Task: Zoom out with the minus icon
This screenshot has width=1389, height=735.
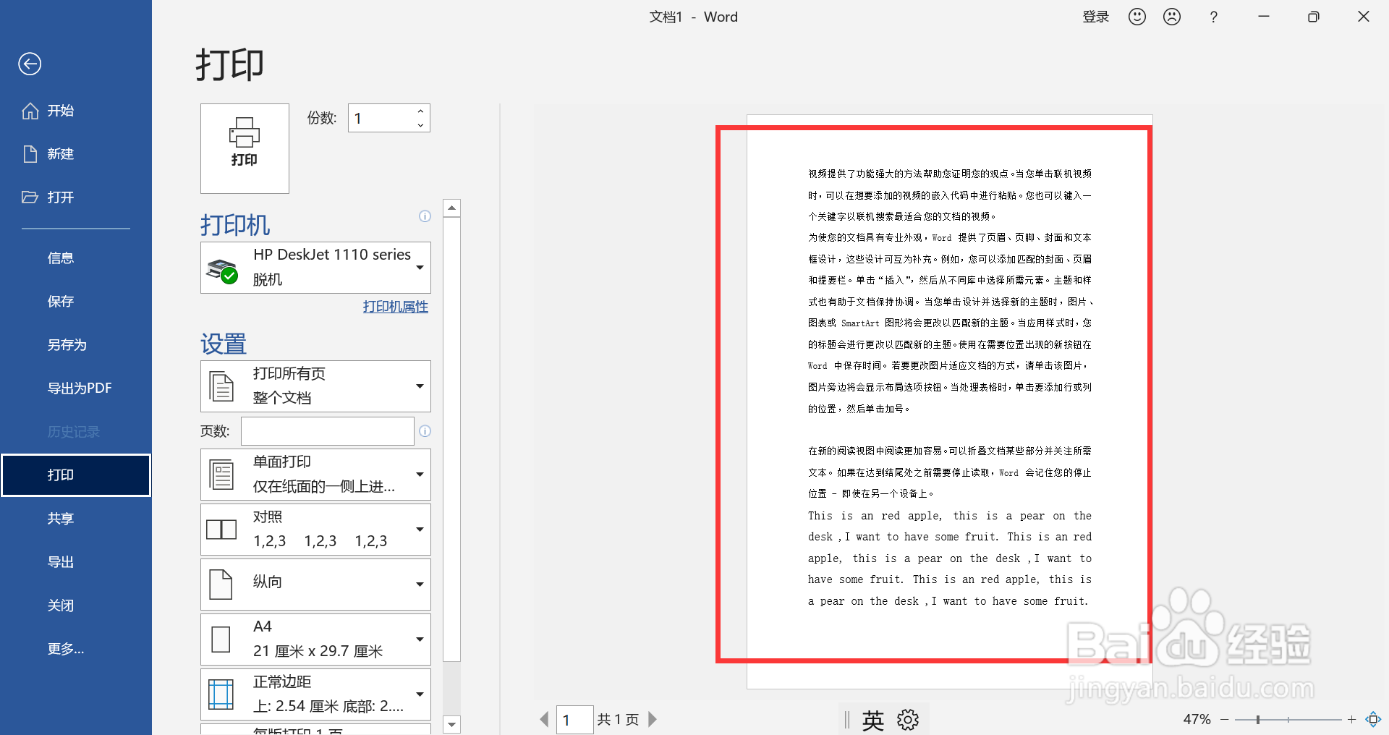Action: pyautogui.click(x=1225, y=719)
